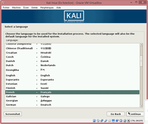Image resolution: width=148 pixels, height=124 pixels.
Task: Open the Fichier menu
Action: pyautogui.click(x=6, y=8)
